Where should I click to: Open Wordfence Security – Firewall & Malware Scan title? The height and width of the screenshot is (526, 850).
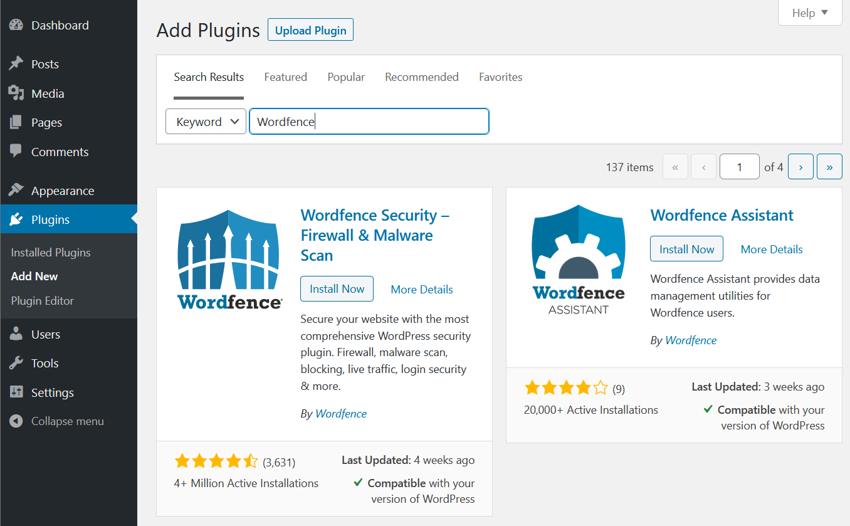pyautogui.click(x=375, y=235)
